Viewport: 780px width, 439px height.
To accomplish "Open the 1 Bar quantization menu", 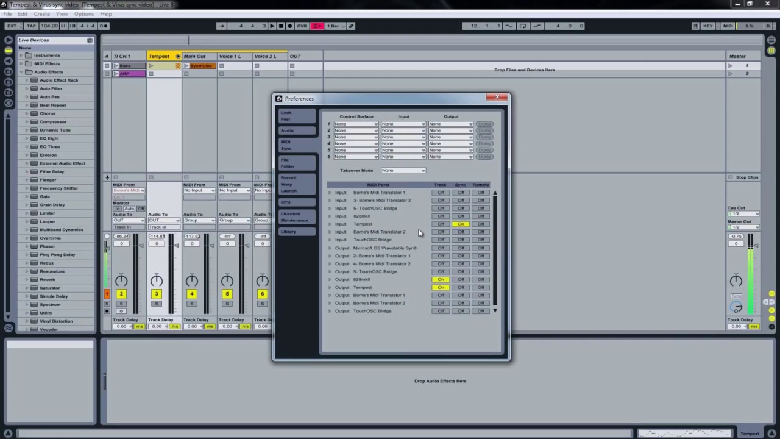I will coord(337,26).
